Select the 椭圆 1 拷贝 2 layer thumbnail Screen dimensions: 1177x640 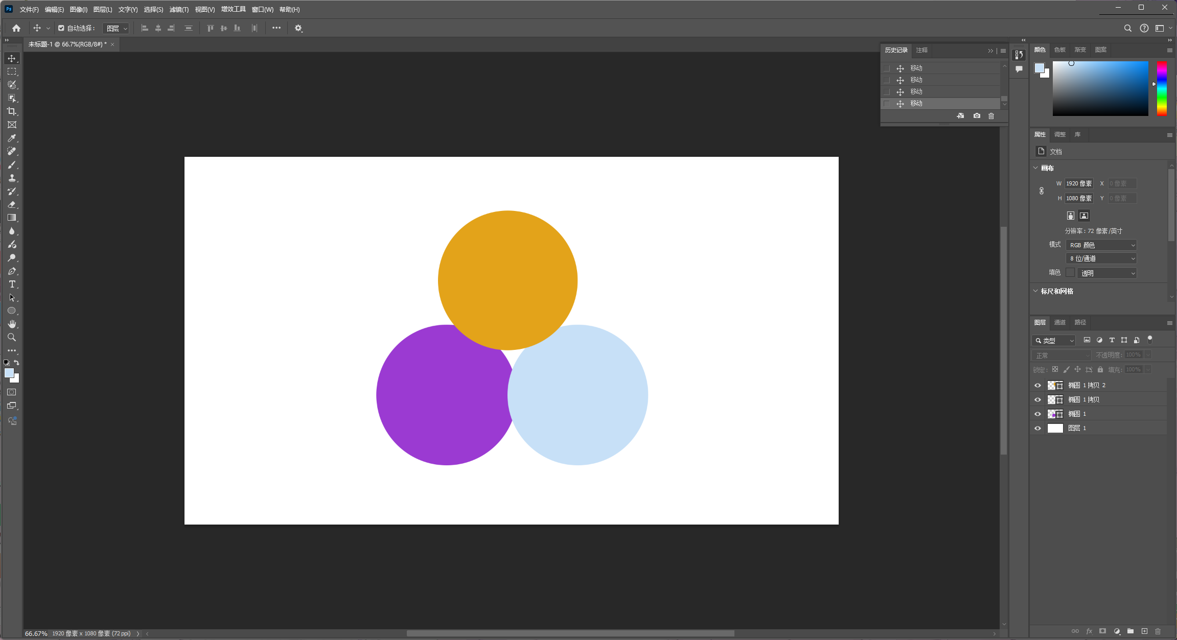click(x=1055, y=385)
